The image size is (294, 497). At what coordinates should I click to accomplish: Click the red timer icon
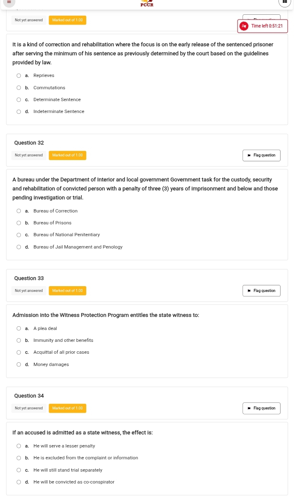coord(244,26)
